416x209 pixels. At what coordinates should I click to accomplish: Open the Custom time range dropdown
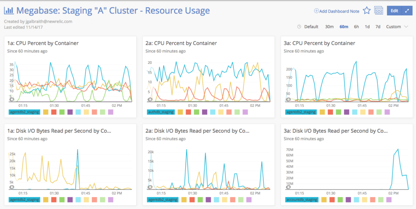click(x=397, y=26)
